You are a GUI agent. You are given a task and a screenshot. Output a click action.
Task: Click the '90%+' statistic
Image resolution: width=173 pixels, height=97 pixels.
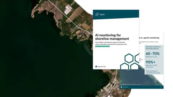tap(151, 62)
